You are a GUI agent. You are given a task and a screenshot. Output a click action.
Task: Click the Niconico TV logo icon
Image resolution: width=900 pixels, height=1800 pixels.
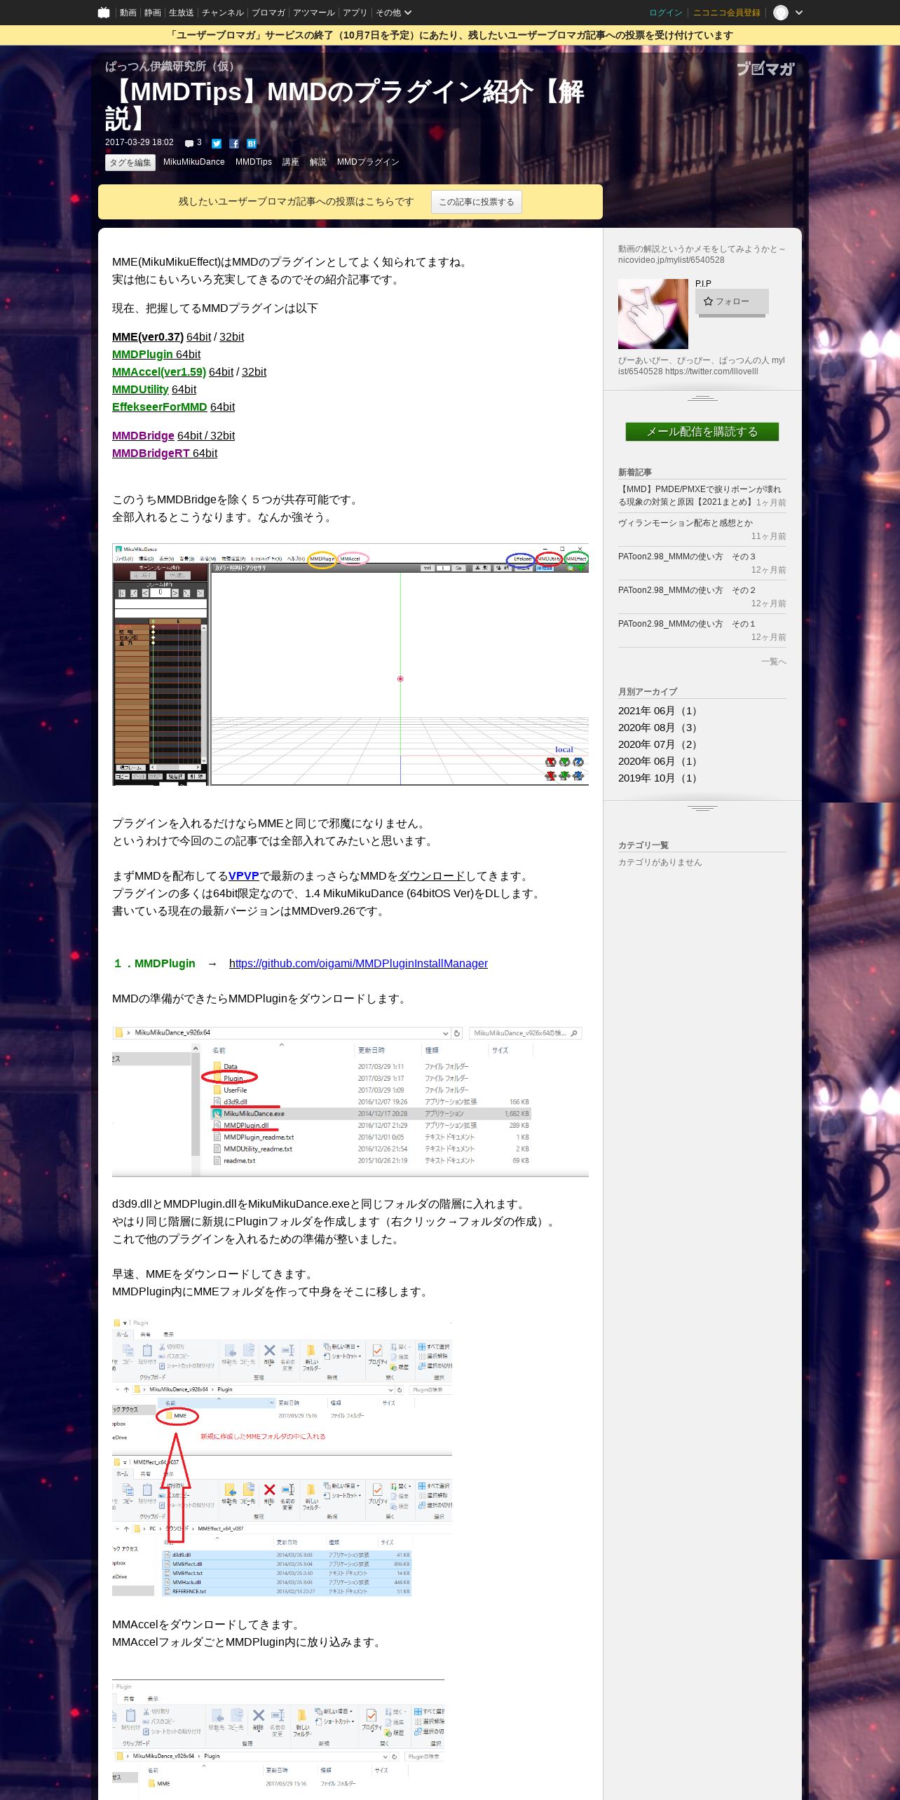[x=104, y=13]
